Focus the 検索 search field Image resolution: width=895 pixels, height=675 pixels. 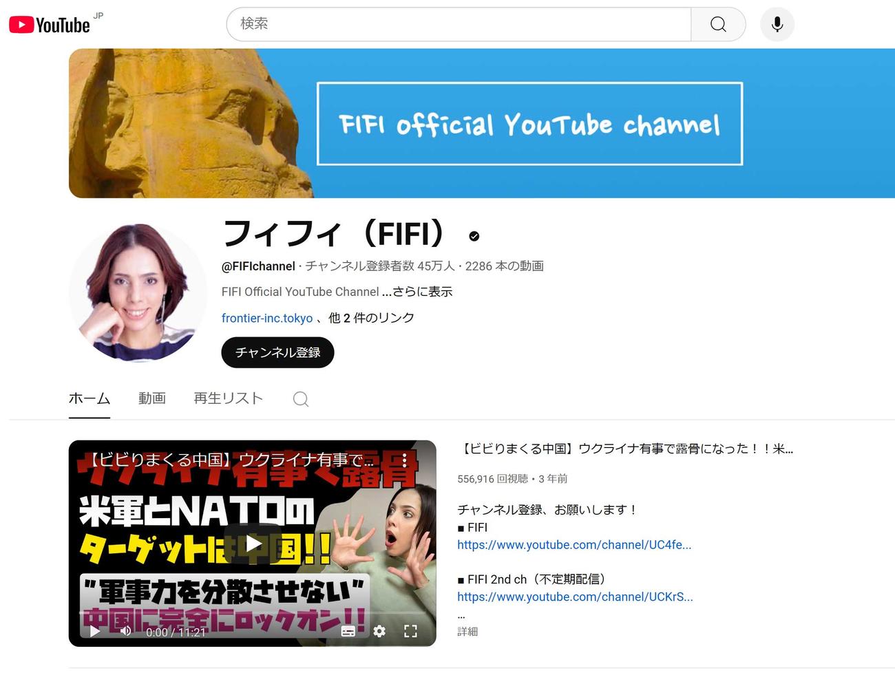459,24
